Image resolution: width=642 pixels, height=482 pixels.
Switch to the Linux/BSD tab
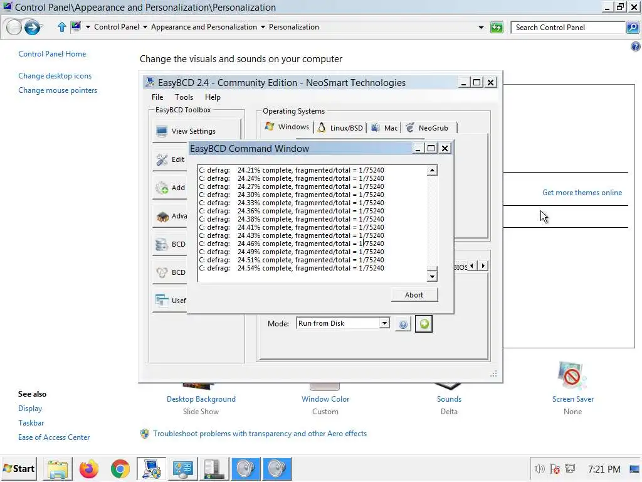pos(340,128)
